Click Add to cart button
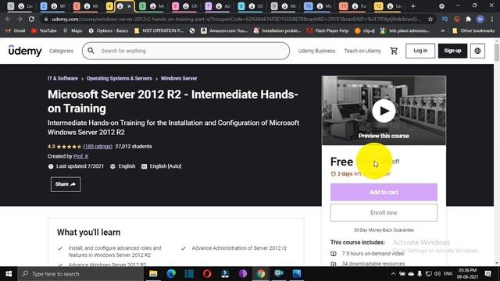Screen dimensions: 500x281 coord(384,192)
